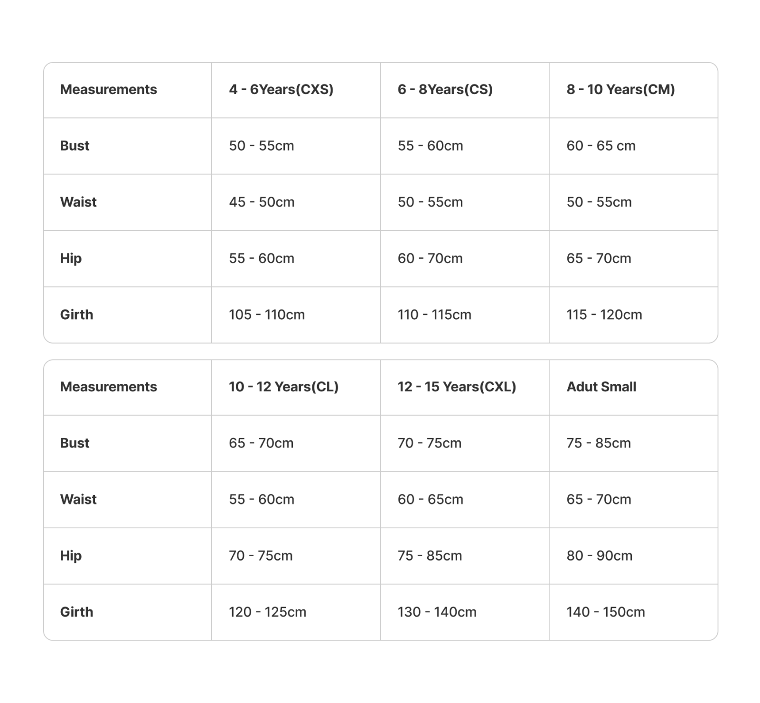
Task: Click the 12 - 15 Years(CXL) header
Action: (x=457, y=387)
